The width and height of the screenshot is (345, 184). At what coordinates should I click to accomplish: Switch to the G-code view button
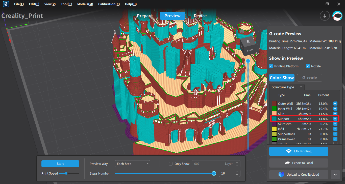pyautogui.click(x=309, y=78)
